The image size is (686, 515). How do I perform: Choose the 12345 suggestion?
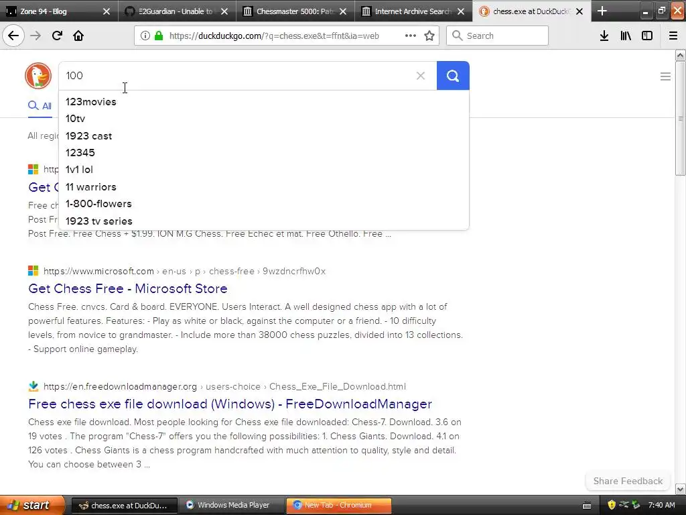pyautogui.click(x=264, y=153)
